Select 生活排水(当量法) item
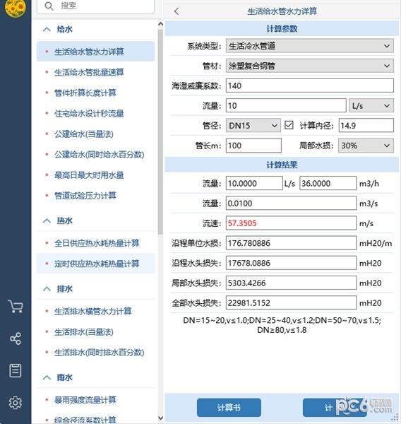 pyautogui.click(x=95, y=332)
